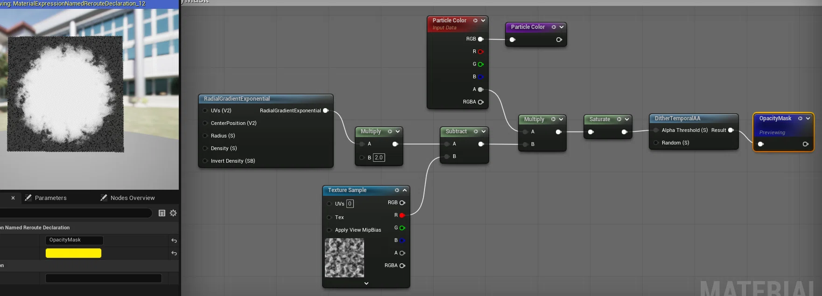This screenshot has height=296, width=822.
Task: Click the Density (S) input pin
Action: tap(205, 148)
